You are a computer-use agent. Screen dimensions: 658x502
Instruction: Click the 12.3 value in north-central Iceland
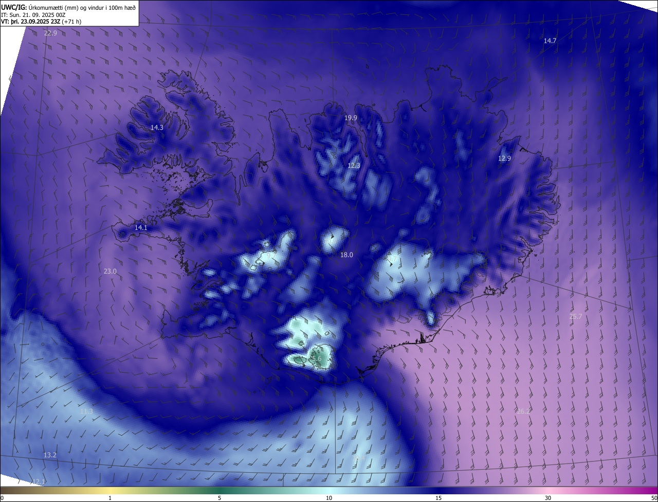pyautogui.click(x=354, y=165)
